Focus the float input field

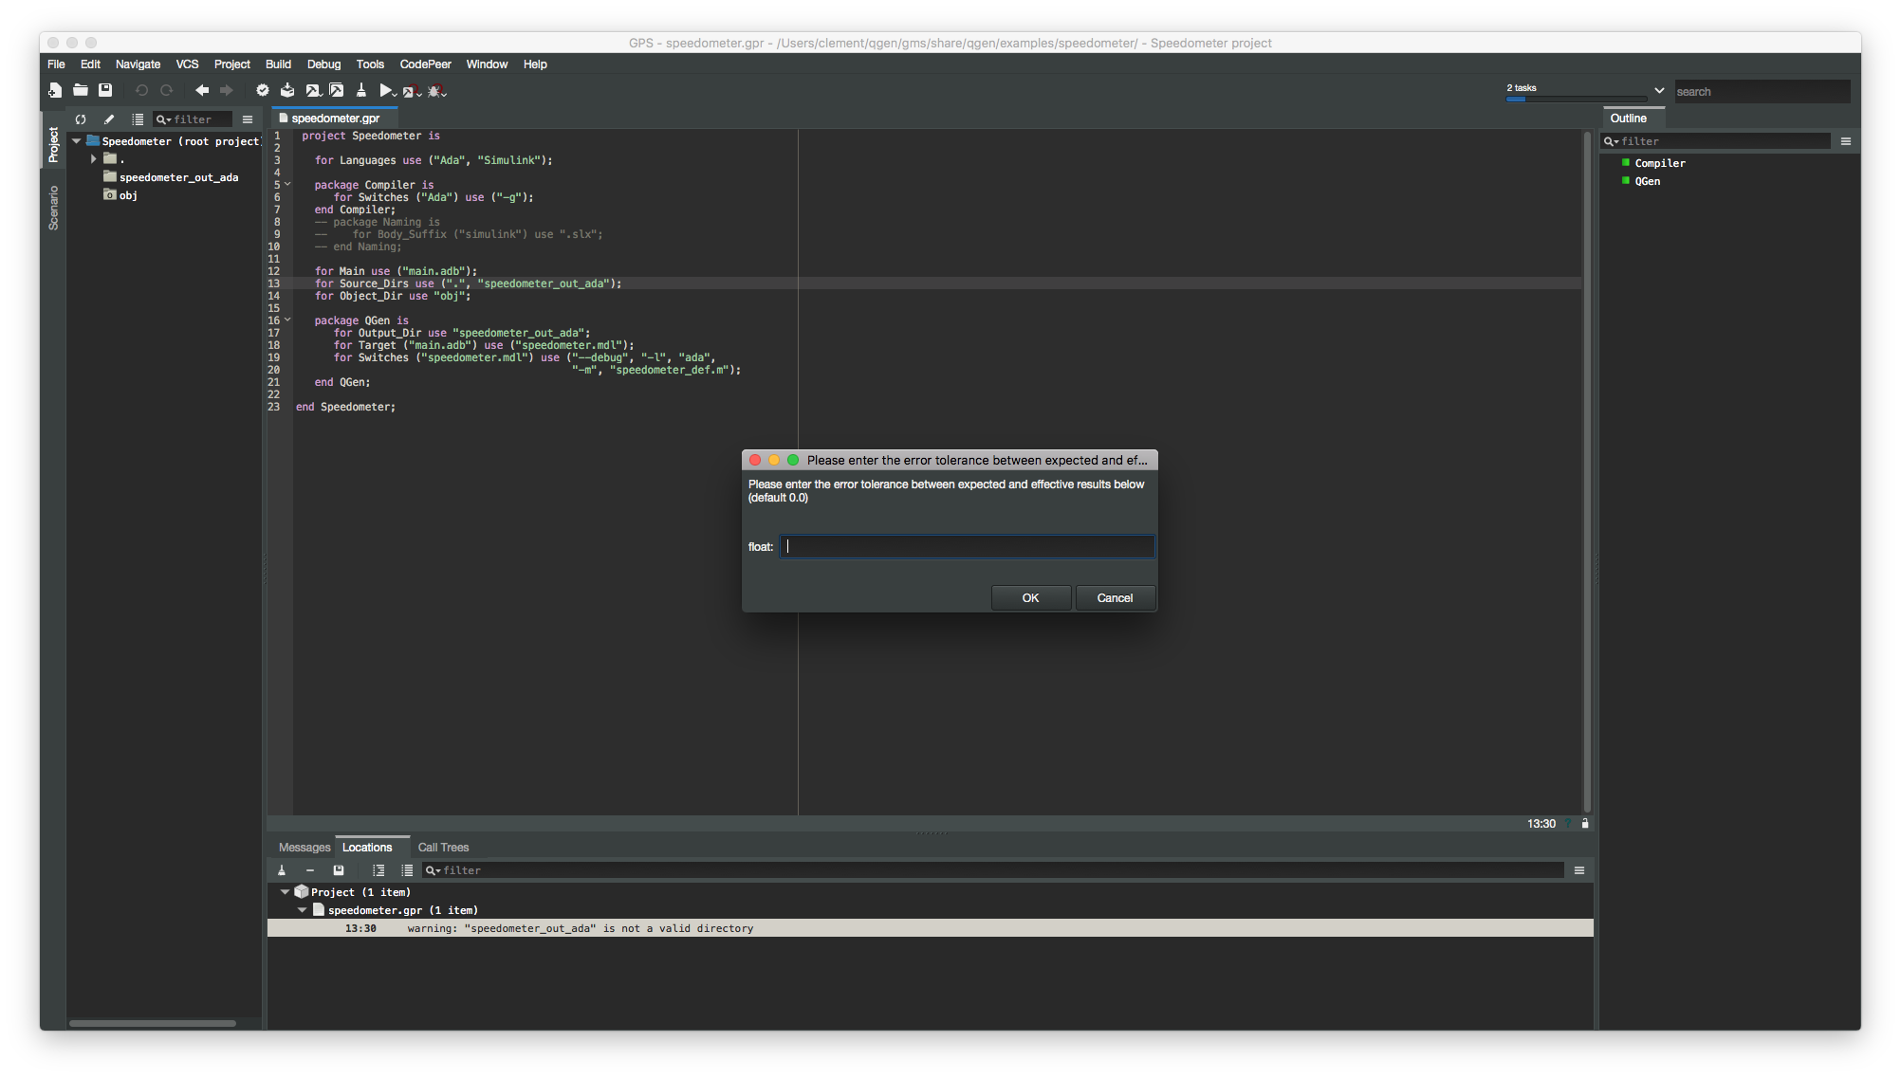point(967,546)
